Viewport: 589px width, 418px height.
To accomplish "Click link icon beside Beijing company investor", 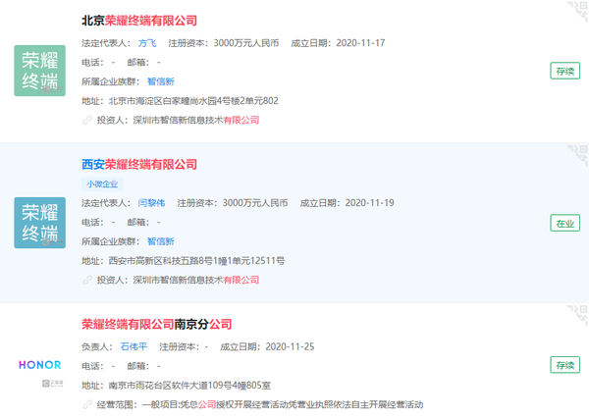I will 87,120.
